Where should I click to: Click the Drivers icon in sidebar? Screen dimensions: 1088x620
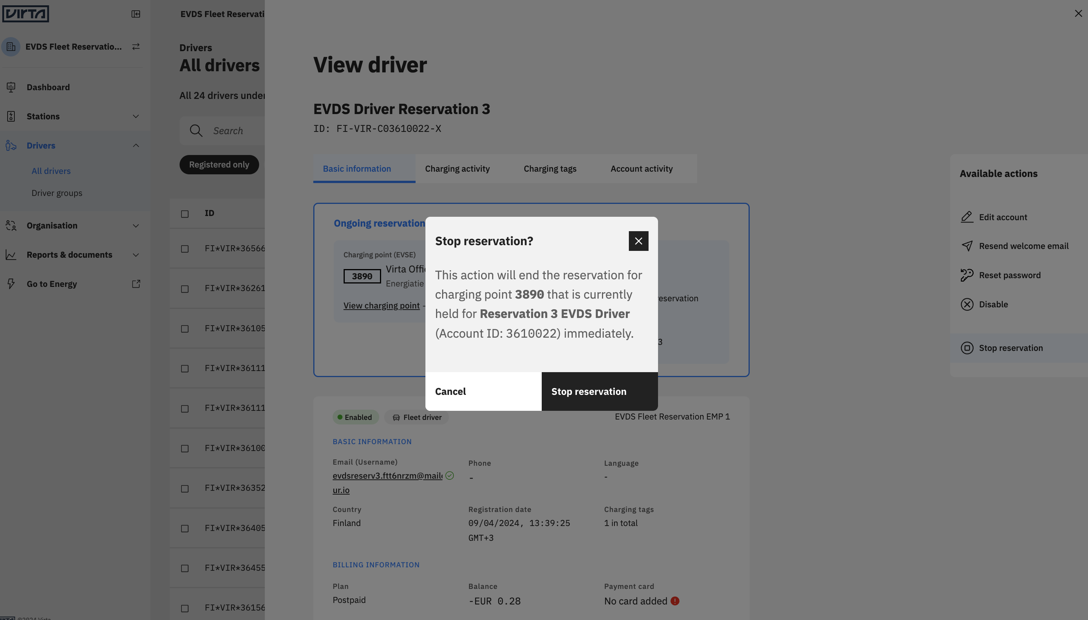tap(11, 146)
